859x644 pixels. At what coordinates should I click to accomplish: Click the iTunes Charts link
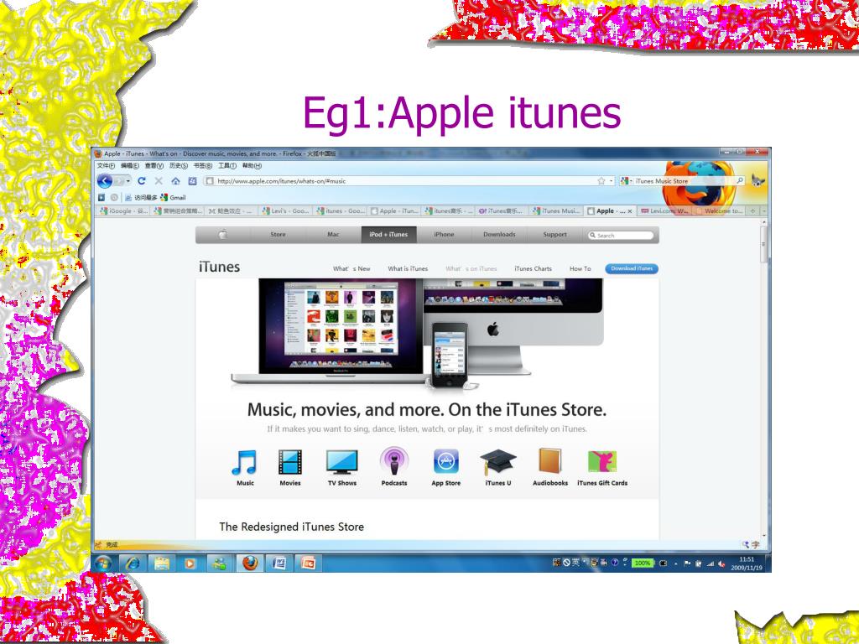click(x=533, y=269)
